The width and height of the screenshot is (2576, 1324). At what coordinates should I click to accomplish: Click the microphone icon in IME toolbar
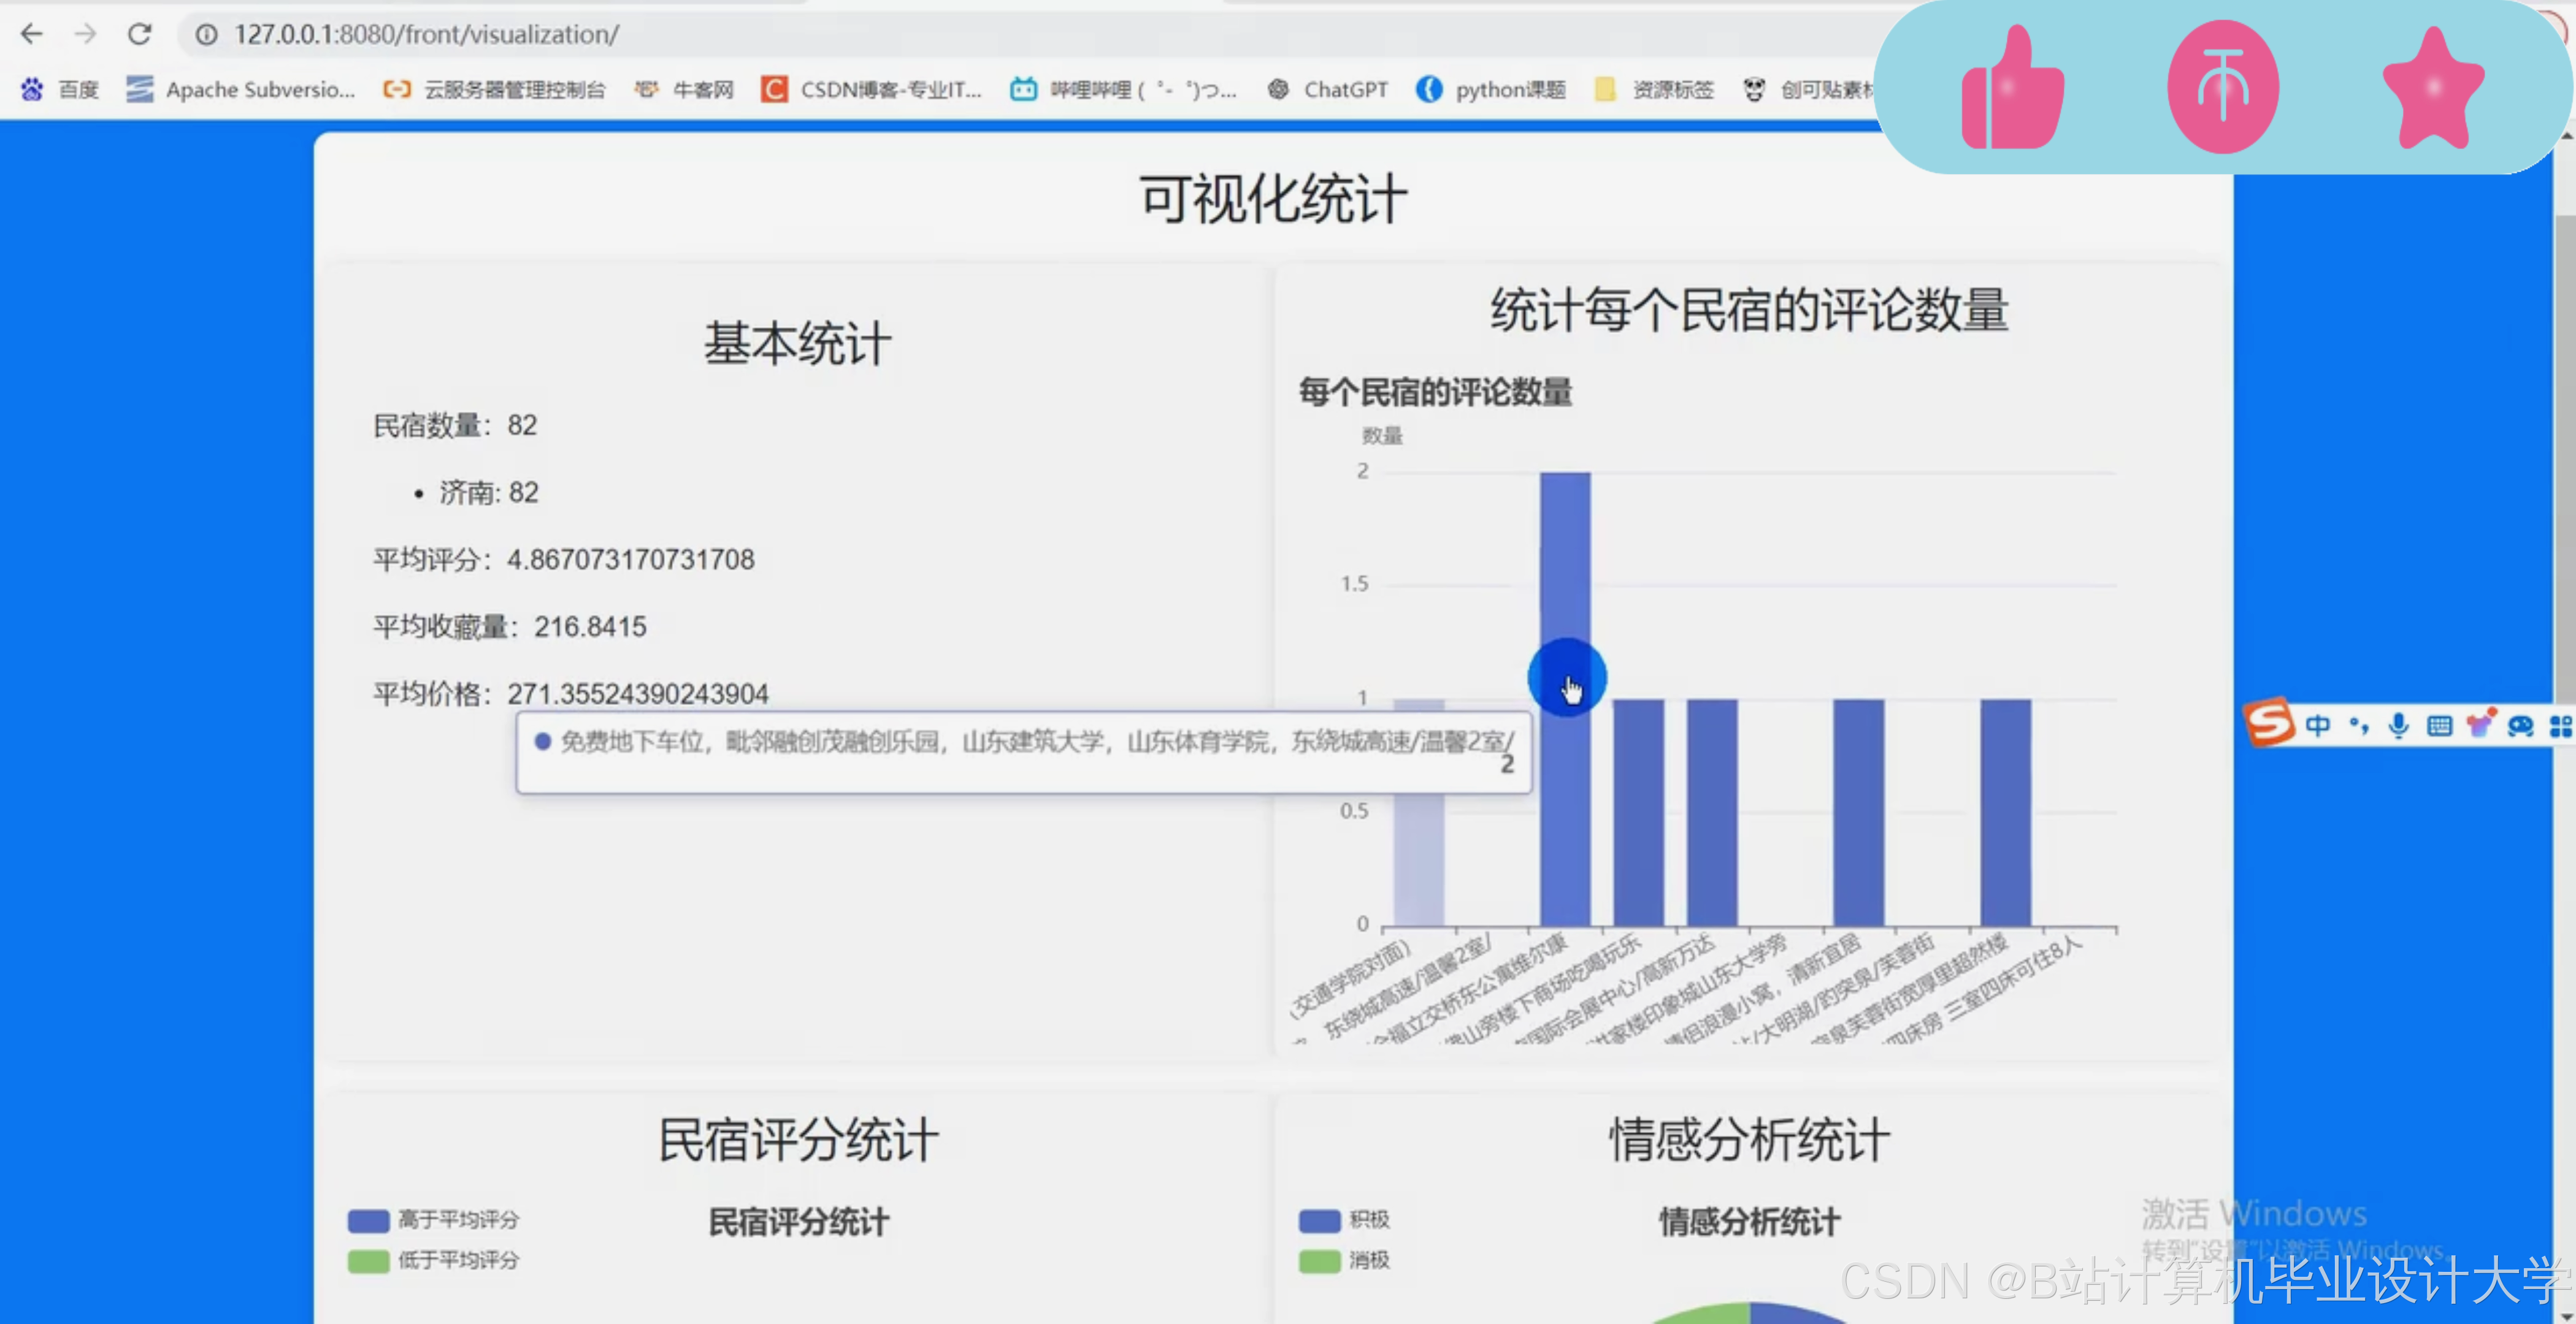click(x=2398, y=726)
